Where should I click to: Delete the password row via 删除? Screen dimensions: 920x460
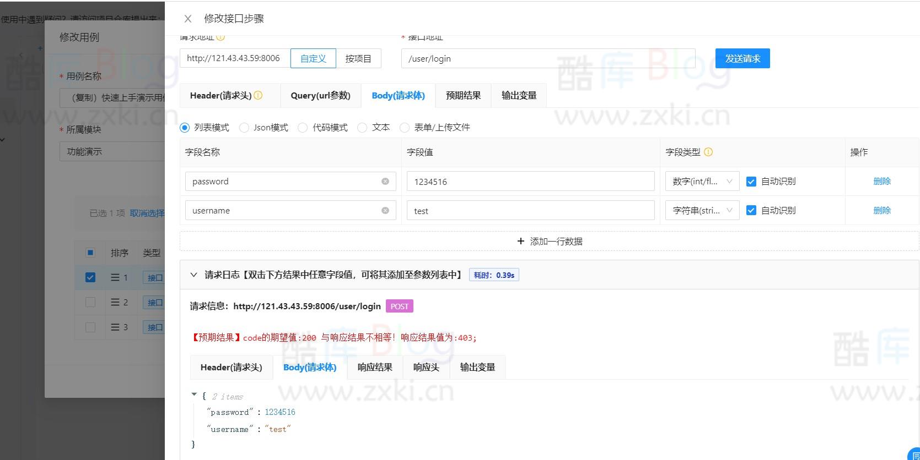pyautogui.click(x=882, y=181)
